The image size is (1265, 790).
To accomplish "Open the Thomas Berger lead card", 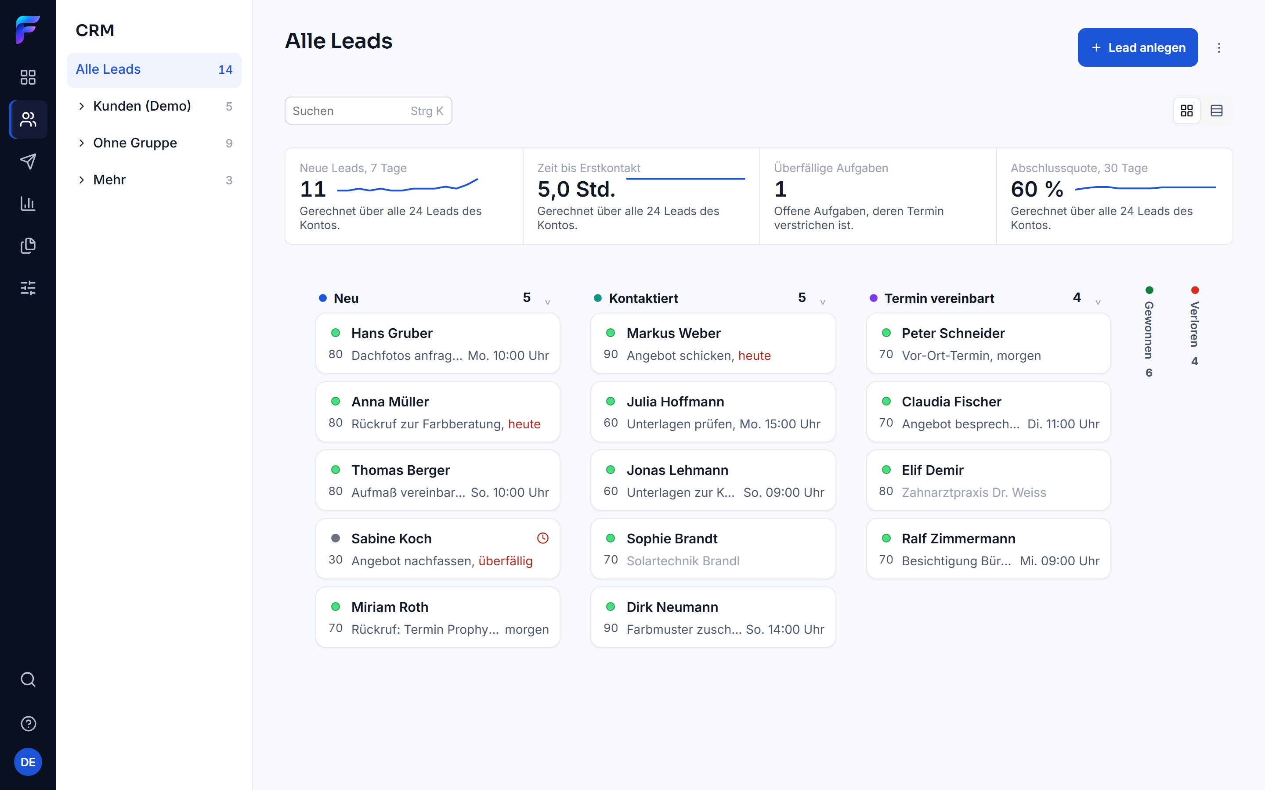I will (x=437, y=480).
